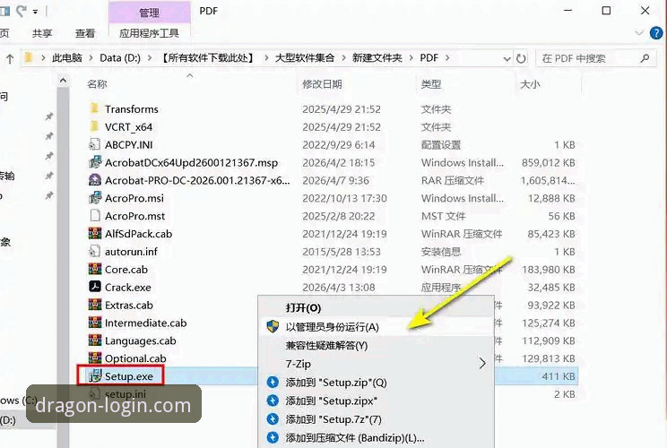The image size is (667, 448).
Task: Open the Explorer help question mark
Action: coord(656,33)
